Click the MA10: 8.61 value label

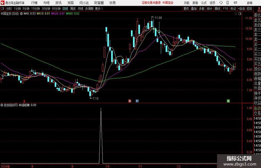pyautogui.click(x=43, y=14)
